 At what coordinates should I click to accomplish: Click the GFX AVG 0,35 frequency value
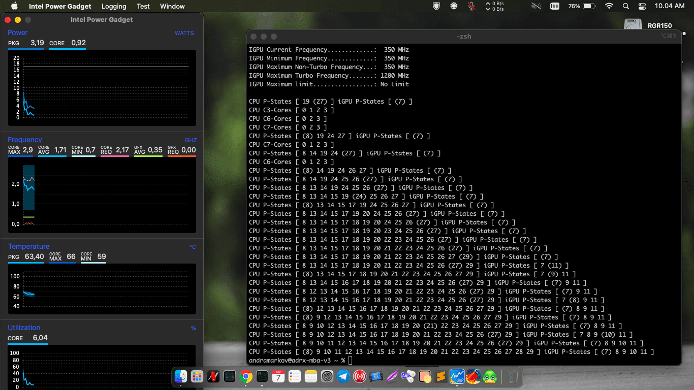pyautogui.click(x=148, y=150)
